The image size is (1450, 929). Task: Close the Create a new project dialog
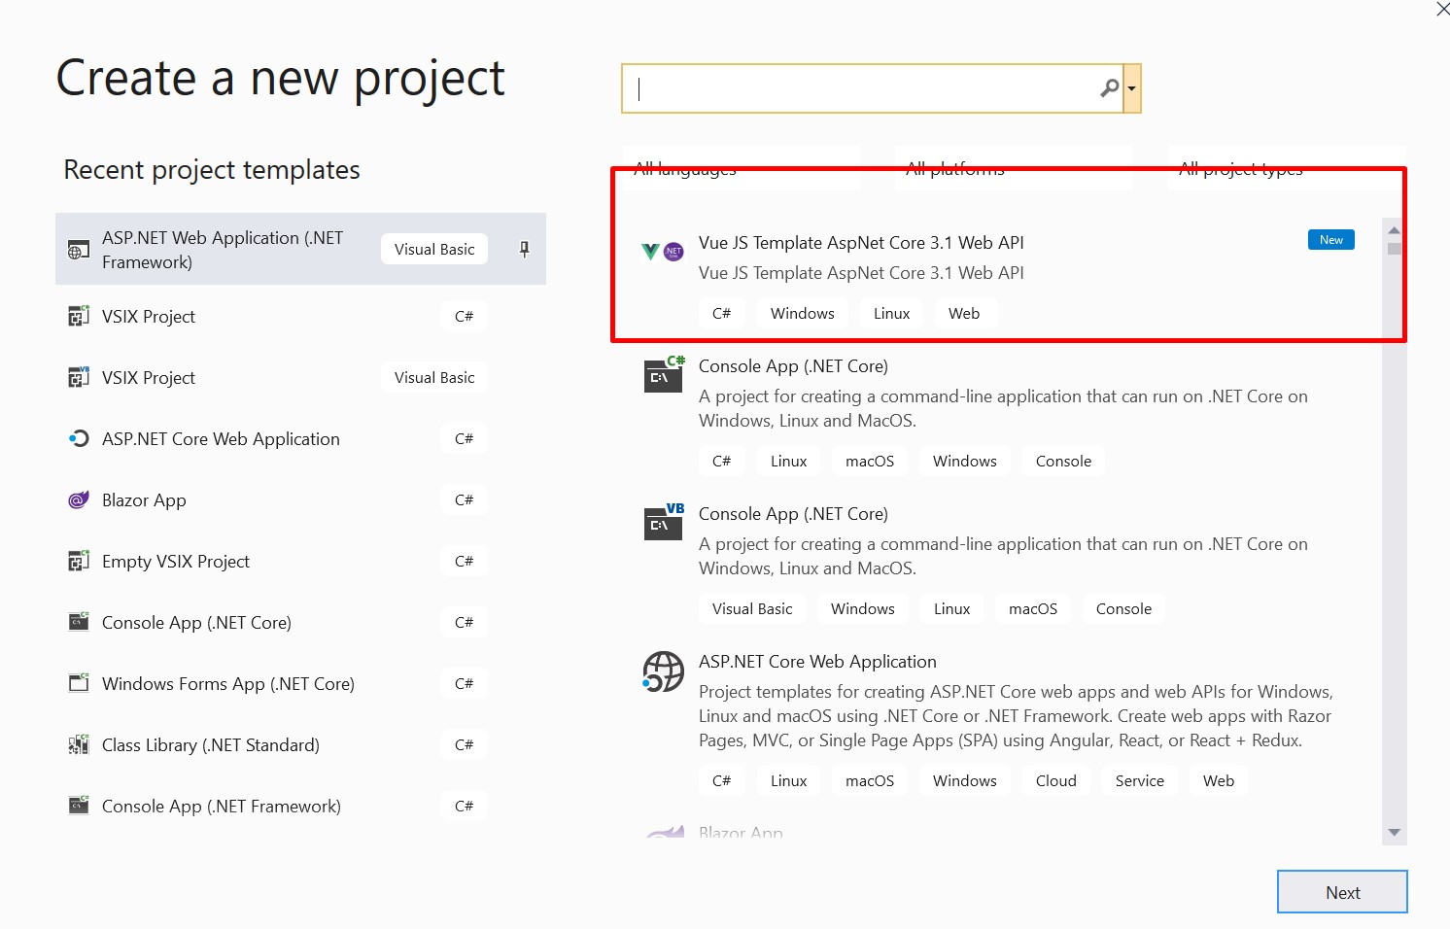point(1442,9)
